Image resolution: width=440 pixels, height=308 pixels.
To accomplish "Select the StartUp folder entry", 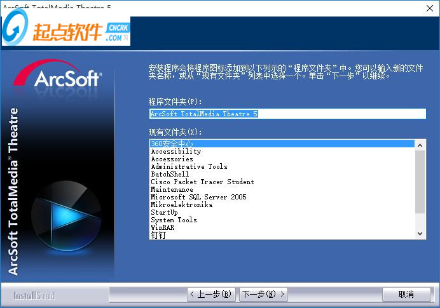I will coord(282,212).
